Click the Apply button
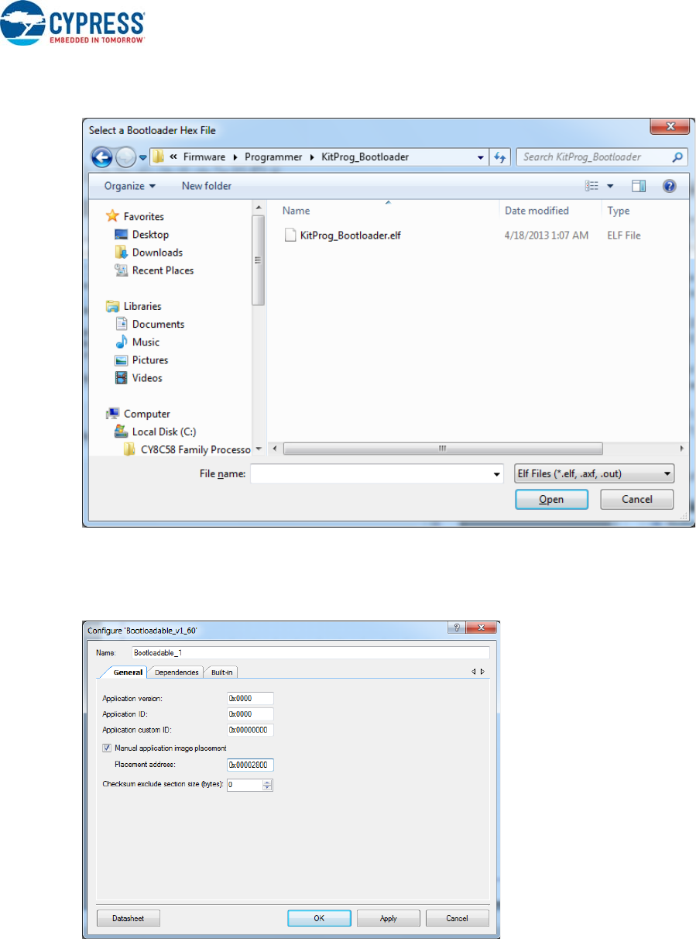Image resolution: width=696 pixels, height=939 pixels. [x=389, y=918]
